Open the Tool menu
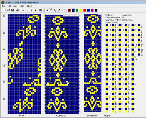The image size is (146, 118). [x=22, y=6]
